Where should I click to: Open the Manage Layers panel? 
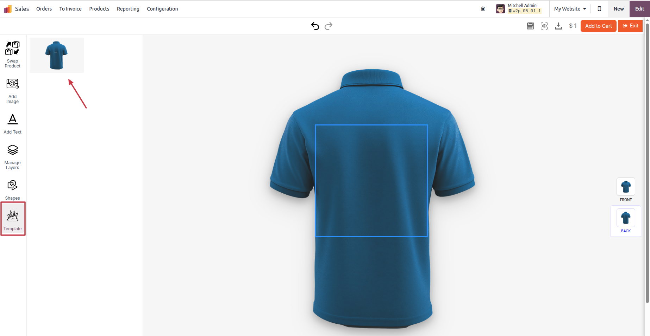[13, 157]
